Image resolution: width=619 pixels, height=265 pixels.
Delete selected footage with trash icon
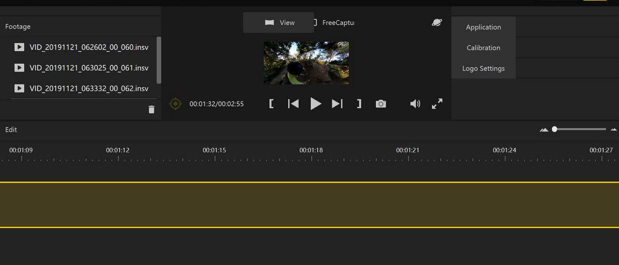(151, 110)
